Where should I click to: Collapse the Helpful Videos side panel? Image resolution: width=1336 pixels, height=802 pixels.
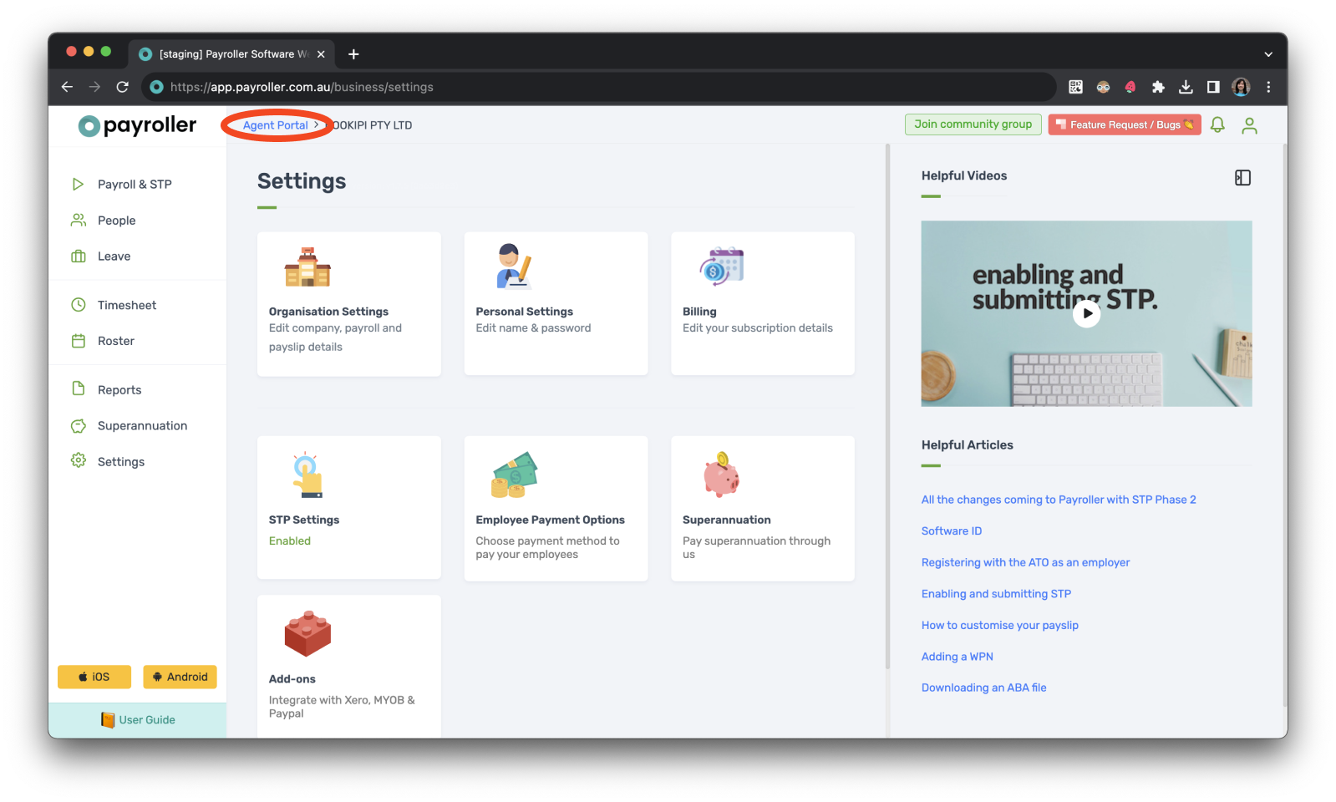tap(1242, 178)
